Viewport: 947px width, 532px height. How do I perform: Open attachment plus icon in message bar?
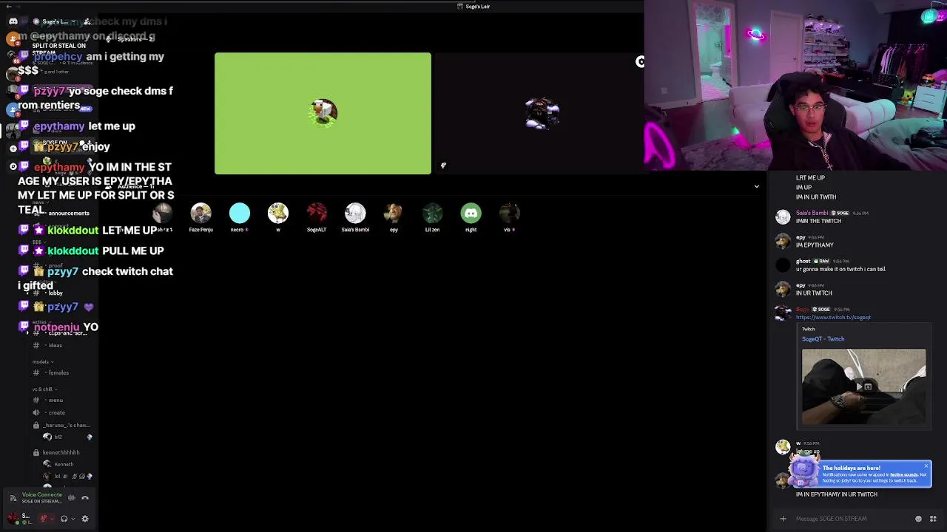783,519
